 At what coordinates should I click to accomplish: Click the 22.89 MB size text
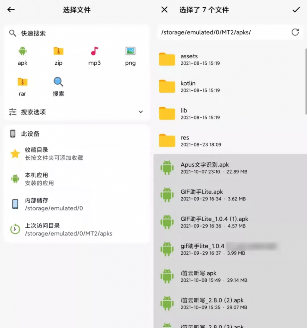pyautogui.click(x=237, y=172)
